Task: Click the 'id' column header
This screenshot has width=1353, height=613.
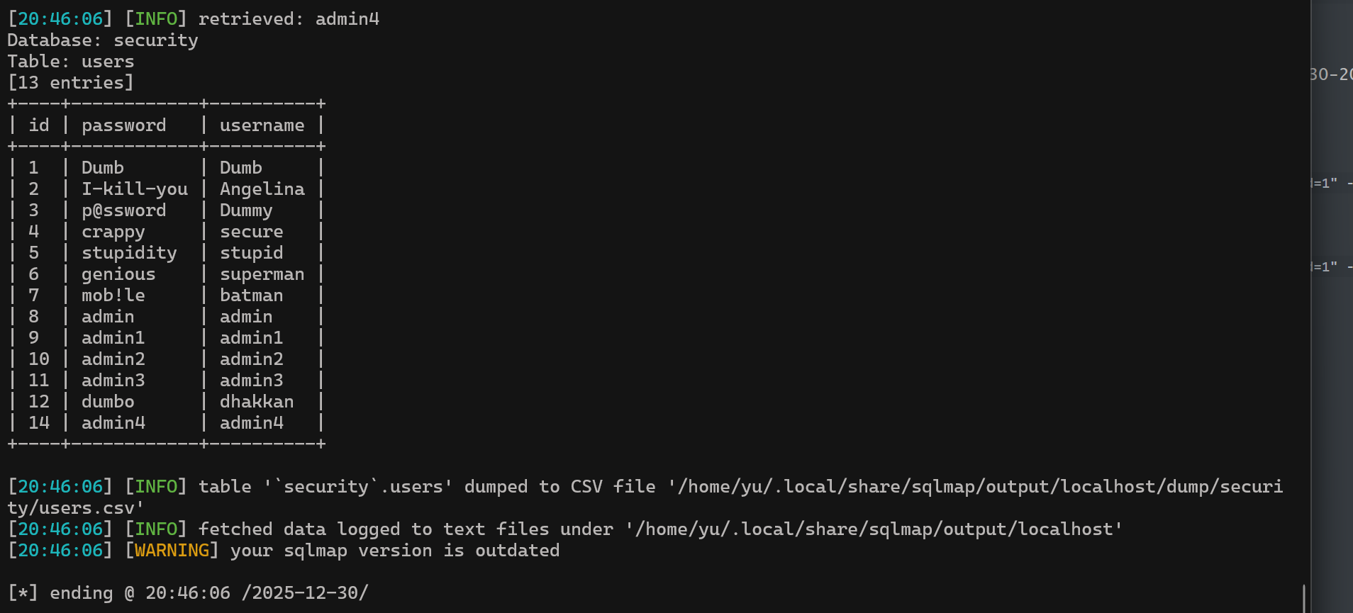Action: click(x=39, y=125)
